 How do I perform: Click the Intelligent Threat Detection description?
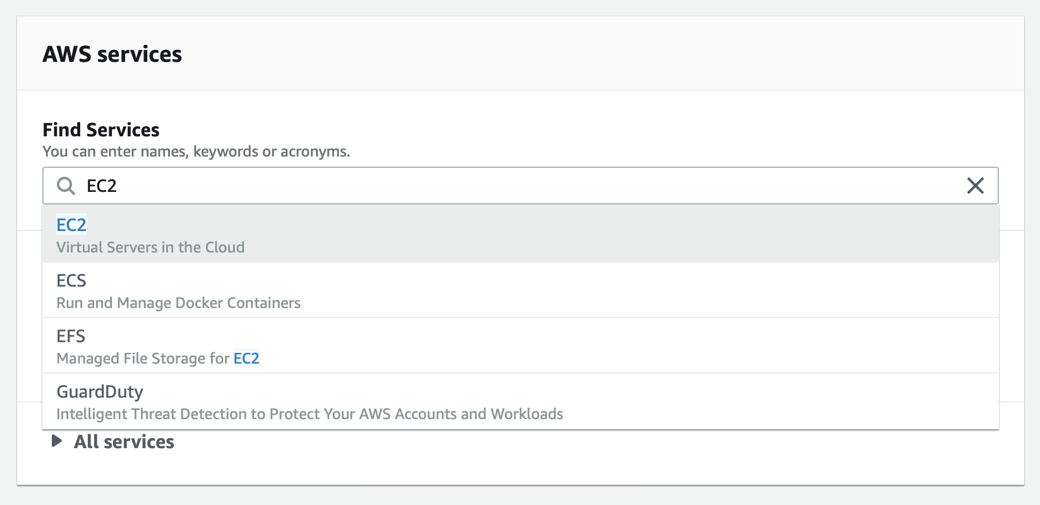[x=310, y=414]
